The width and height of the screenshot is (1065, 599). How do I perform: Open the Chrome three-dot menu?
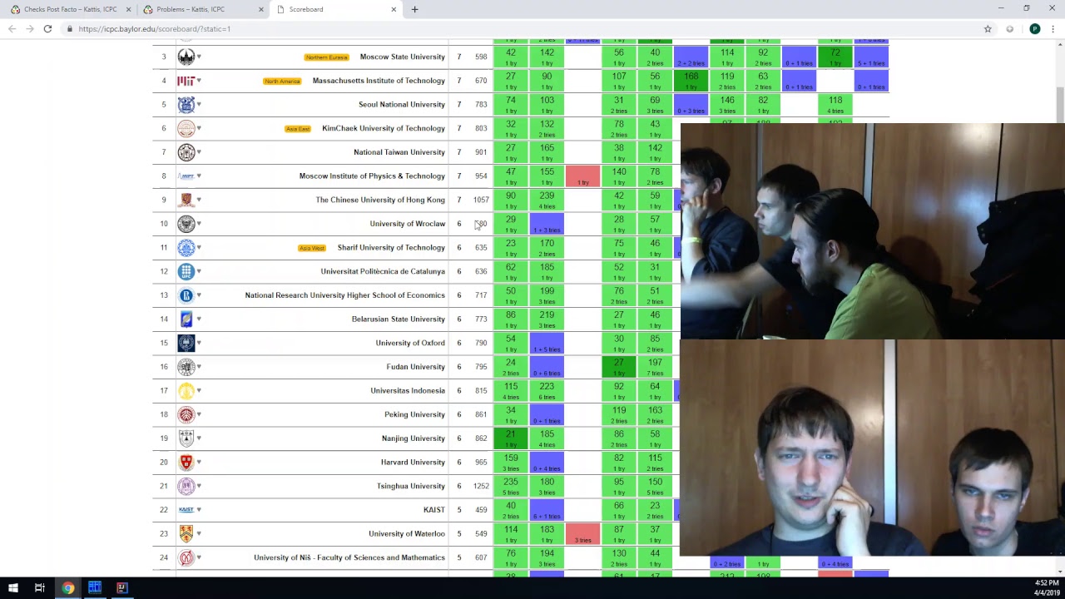1053,28
